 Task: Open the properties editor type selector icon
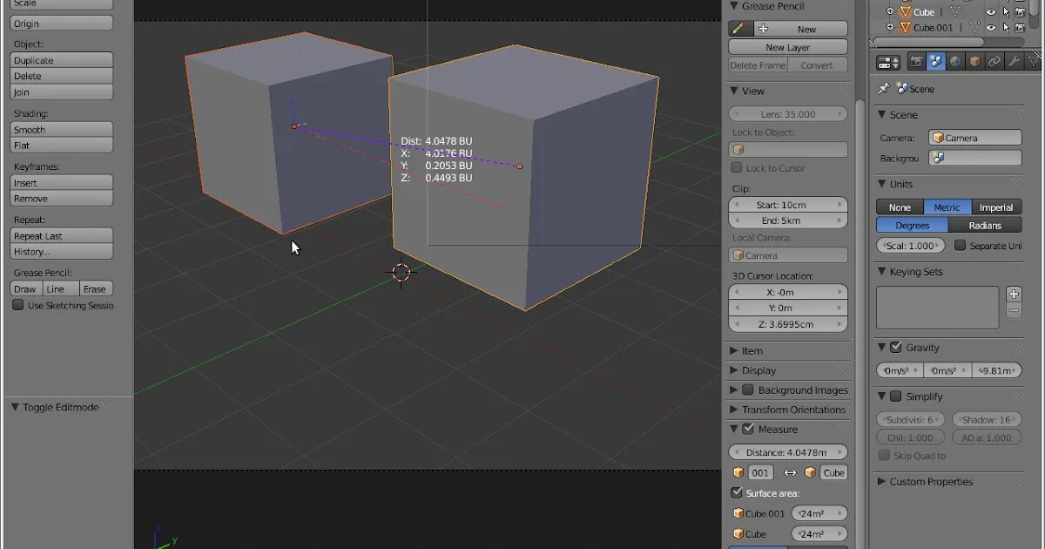(888, 62)
